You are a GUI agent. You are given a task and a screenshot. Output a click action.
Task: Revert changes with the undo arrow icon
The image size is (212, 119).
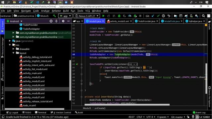[169, 16]
